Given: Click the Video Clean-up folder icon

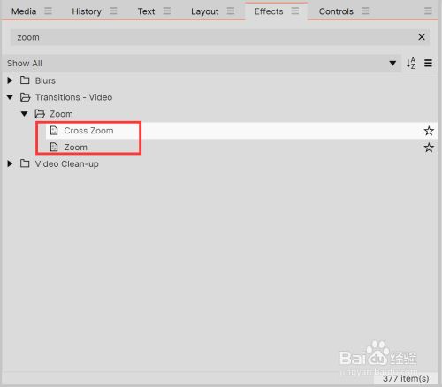Looking at the screenshot, I should 25,163.
